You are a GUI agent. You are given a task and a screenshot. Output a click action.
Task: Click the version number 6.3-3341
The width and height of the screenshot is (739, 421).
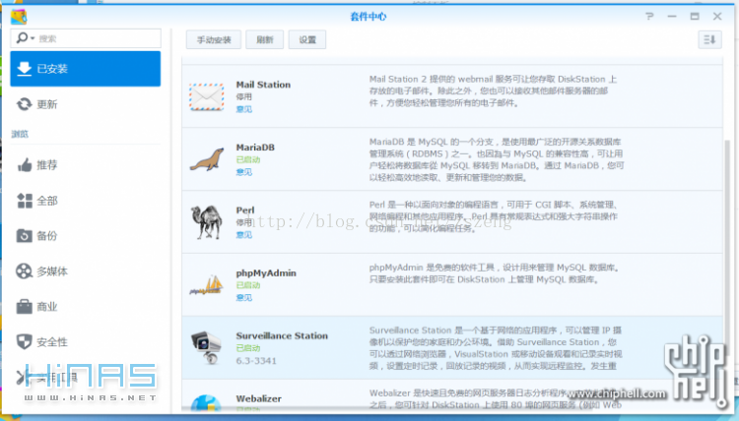pyautogui.click(x=256, y=361)
